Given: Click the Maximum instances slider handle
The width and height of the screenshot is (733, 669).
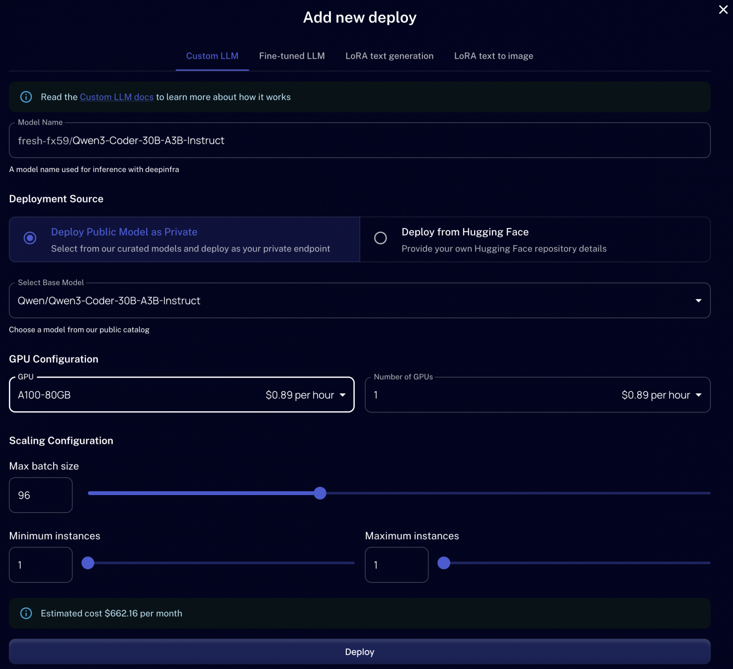Looking at the screenshot, I should [x=444, y=563].
